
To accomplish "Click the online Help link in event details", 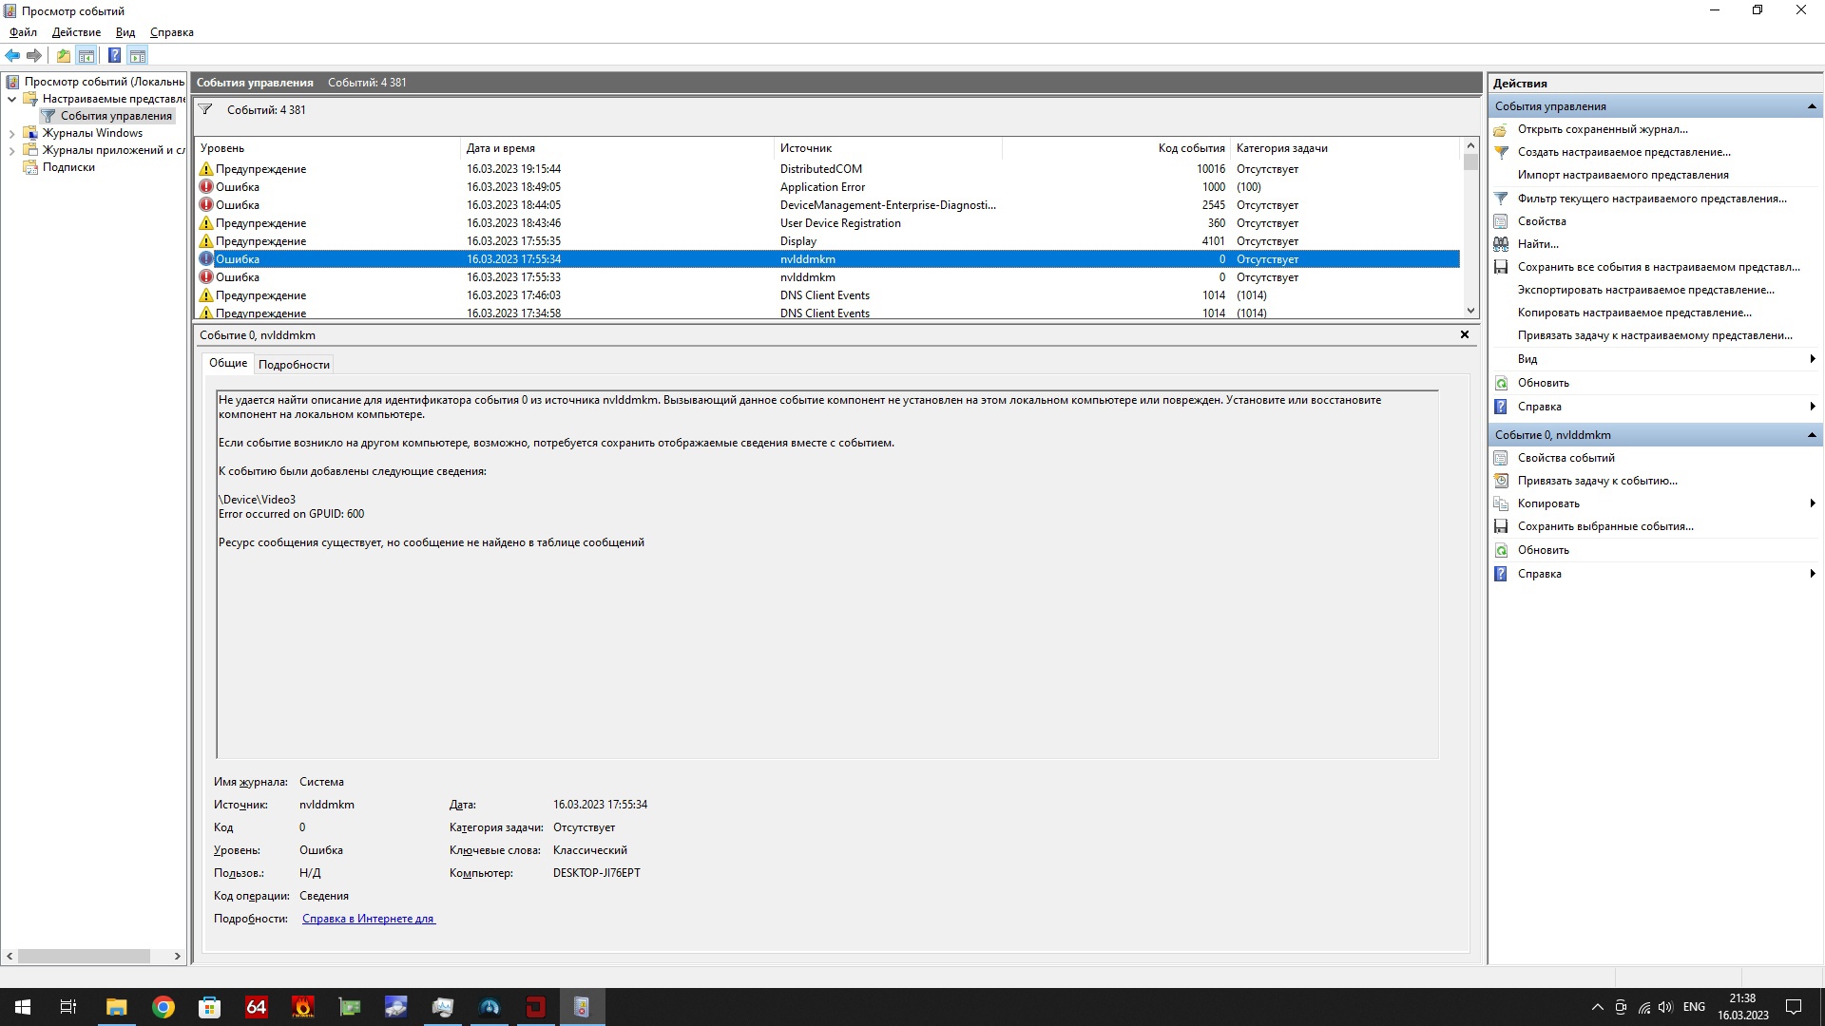I will (x=368, y=919).
